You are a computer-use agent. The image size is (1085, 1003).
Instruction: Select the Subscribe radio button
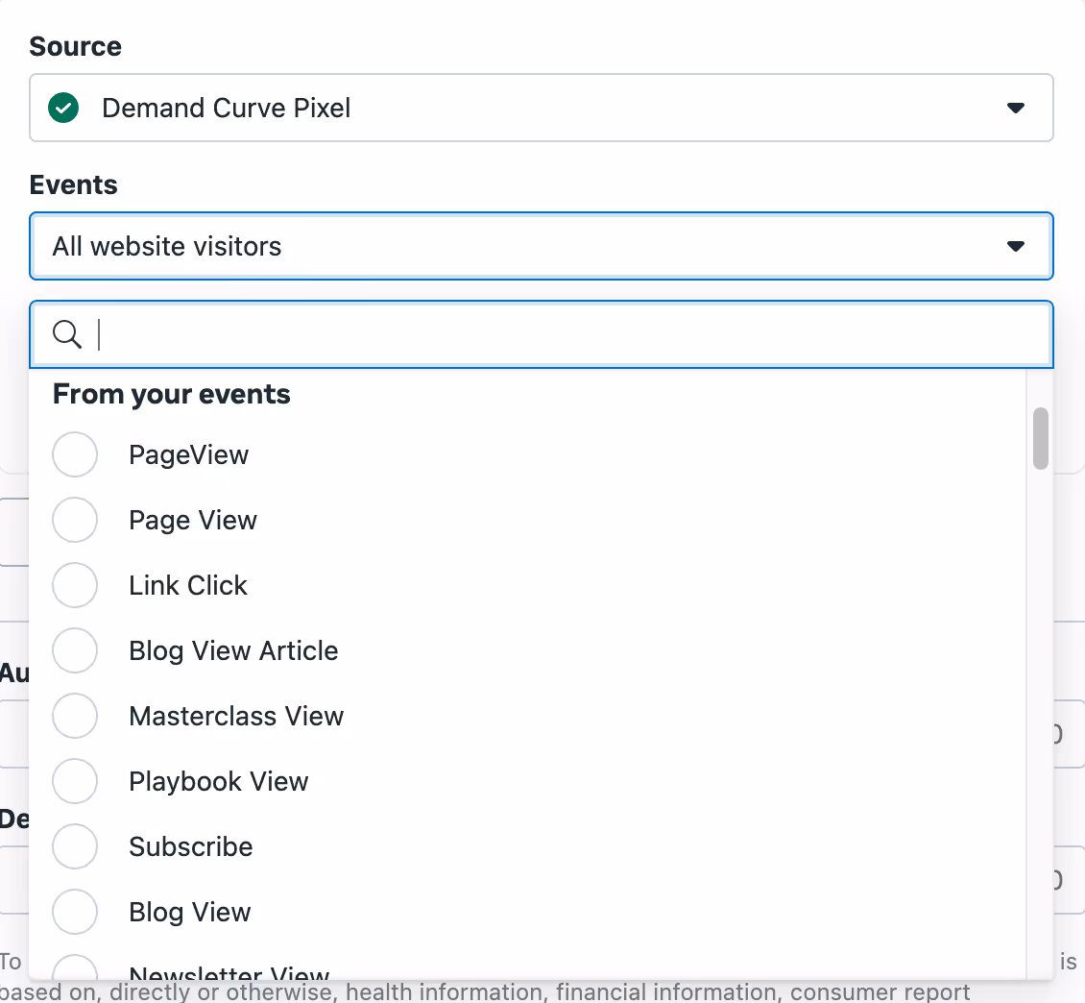(75, 846)
